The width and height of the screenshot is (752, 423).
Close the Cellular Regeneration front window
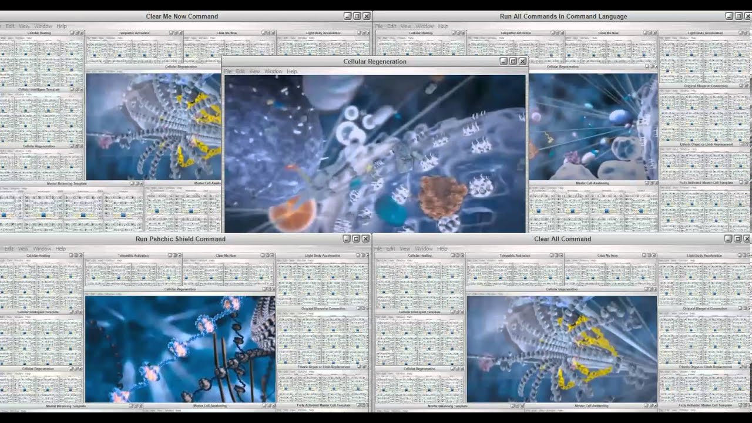(x=522, y=61)
